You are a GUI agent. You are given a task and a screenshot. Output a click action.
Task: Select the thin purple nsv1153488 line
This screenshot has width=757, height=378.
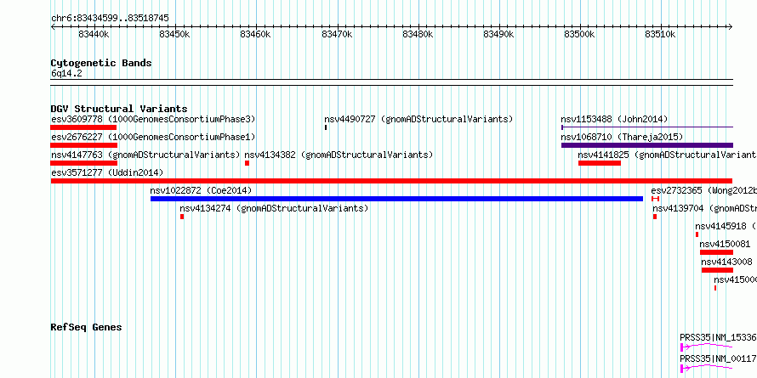click(647, 127)
